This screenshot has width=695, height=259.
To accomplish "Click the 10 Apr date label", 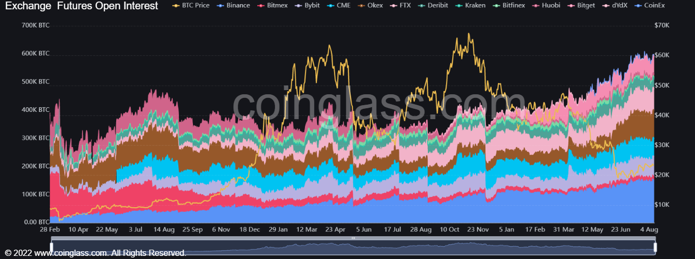I will pyautogui.click(x=79, y=229).
